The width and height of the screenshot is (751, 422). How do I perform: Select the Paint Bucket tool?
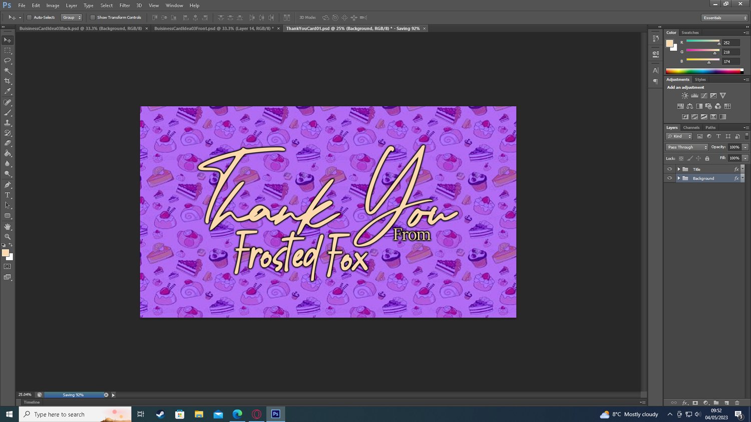(x=8, y=154)
